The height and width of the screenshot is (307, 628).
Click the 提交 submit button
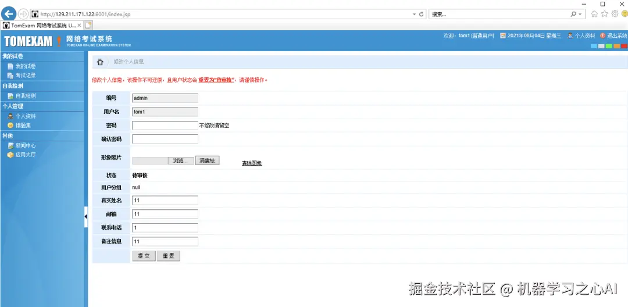click(x=144, y=256)
